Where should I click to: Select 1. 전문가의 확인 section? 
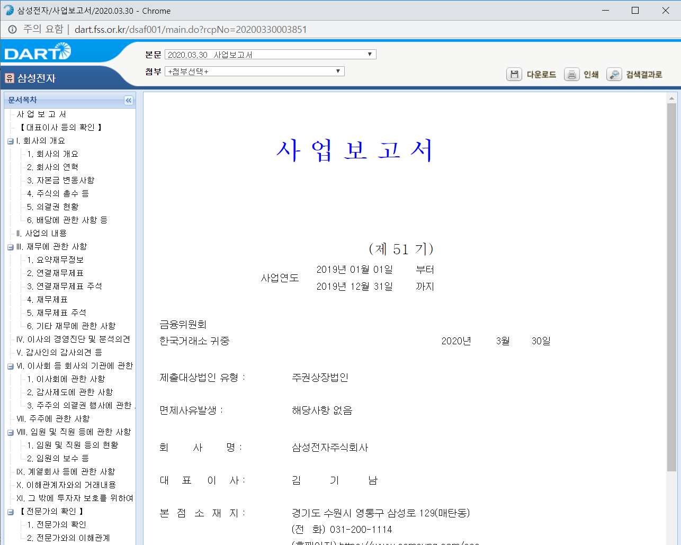pyautogui.click(x=57, y=524)
